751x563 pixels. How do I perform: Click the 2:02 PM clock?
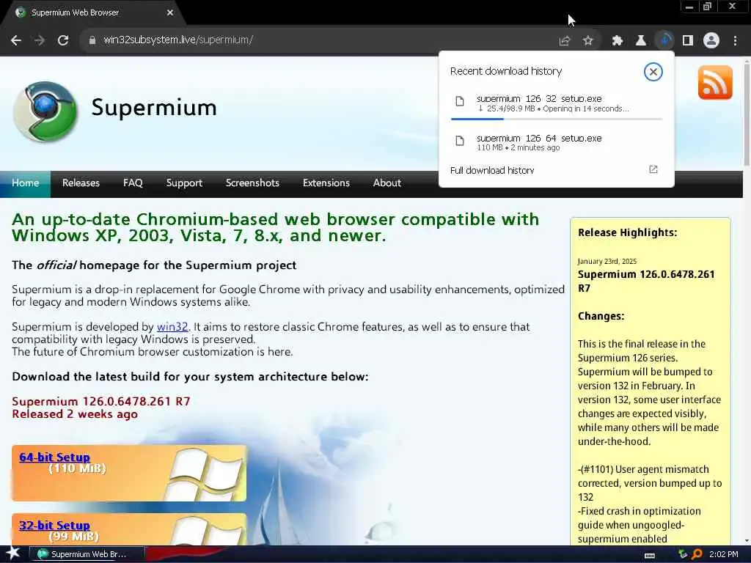[x=723, y=554]
